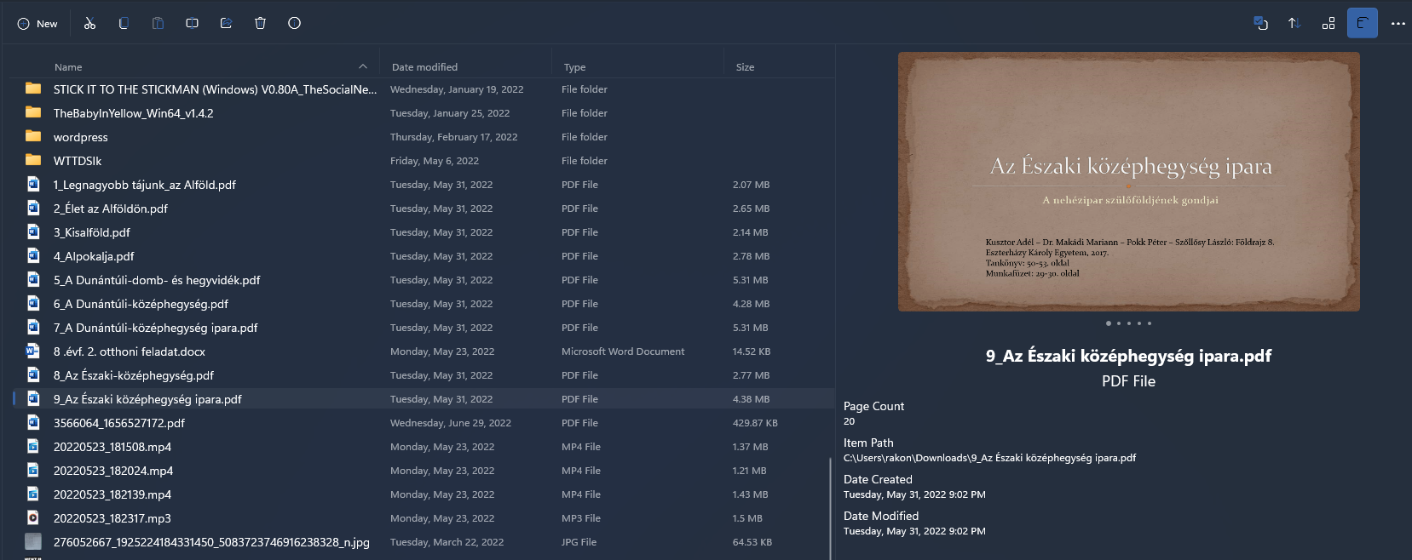Image resolution: width=1412 pixels, height=560 pixels.
Task: Click the Microsoft Word Document type cell
Action: (623, 351)
